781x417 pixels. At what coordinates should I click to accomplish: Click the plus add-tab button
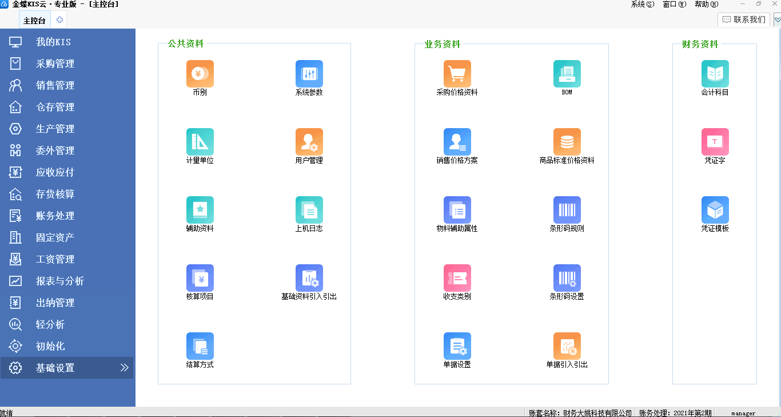coord(59,20)
